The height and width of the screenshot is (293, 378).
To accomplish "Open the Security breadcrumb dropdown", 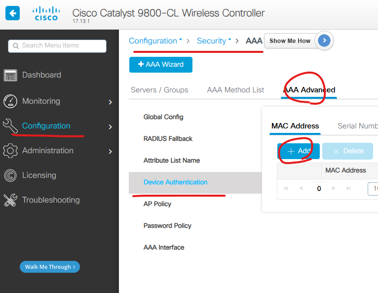I will [214, 41].
